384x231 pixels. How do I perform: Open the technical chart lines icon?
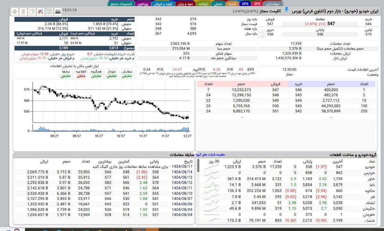point(41,12)
